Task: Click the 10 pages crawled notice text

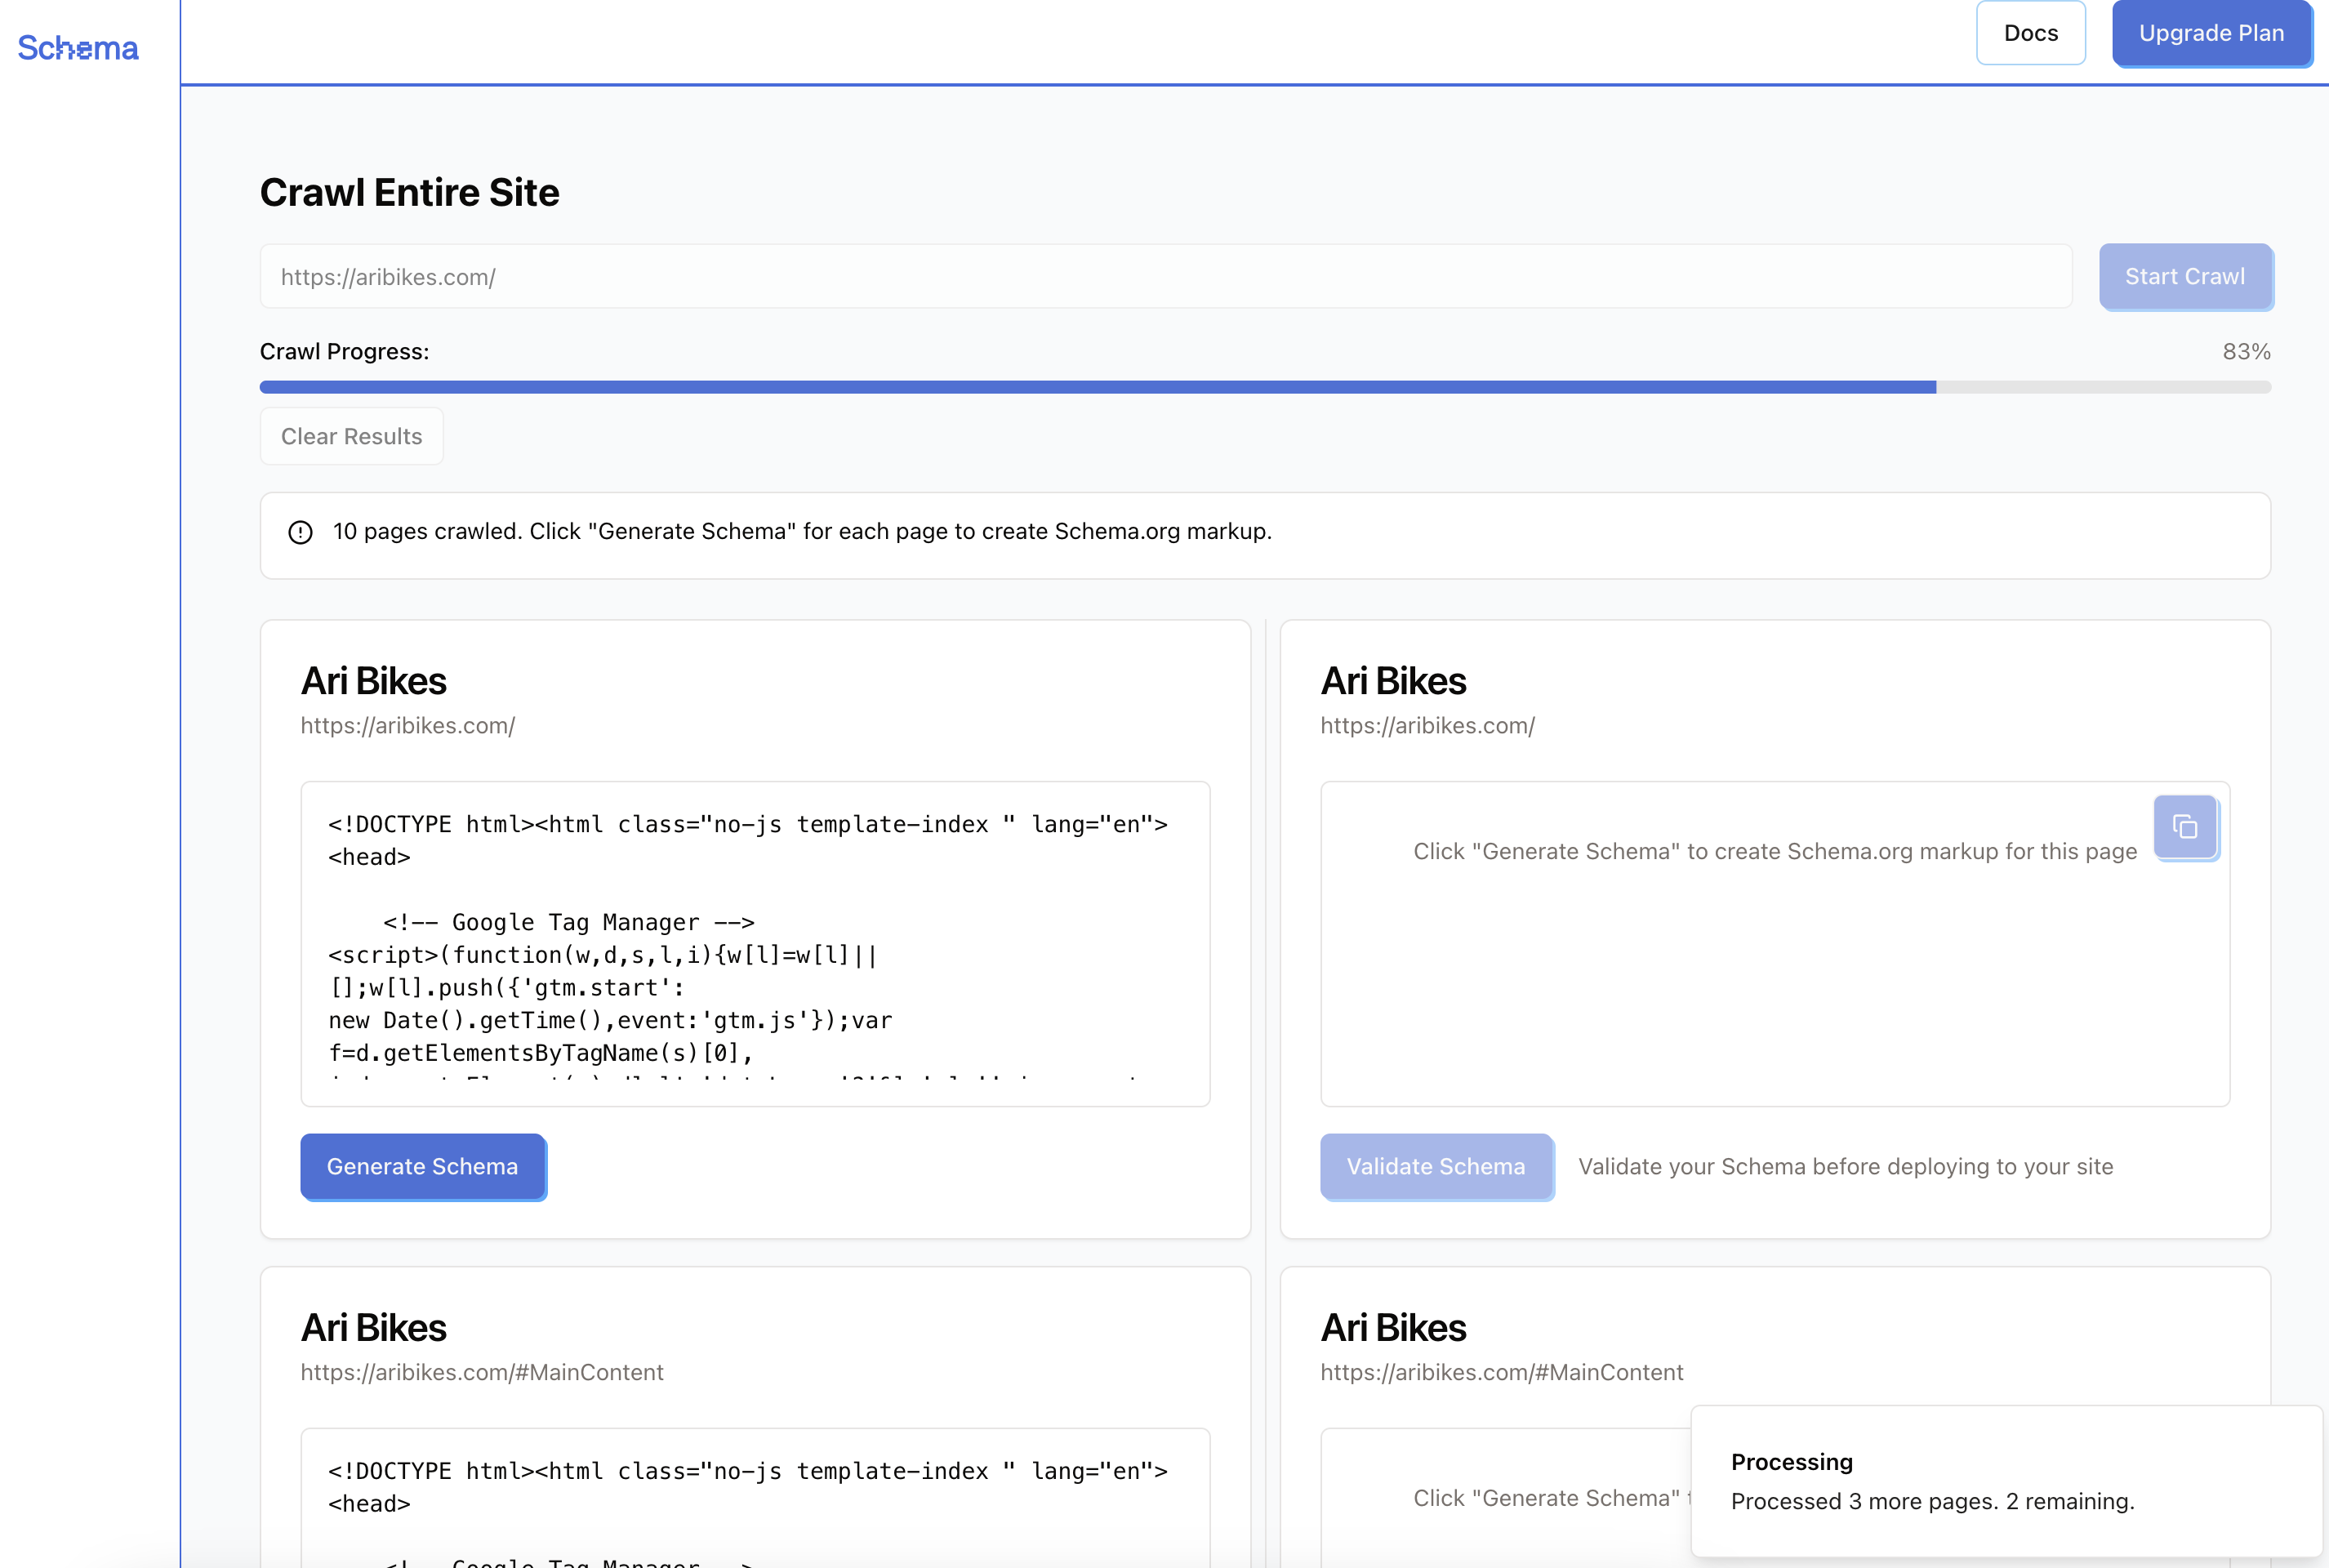Action: click(x=802, y=531)
